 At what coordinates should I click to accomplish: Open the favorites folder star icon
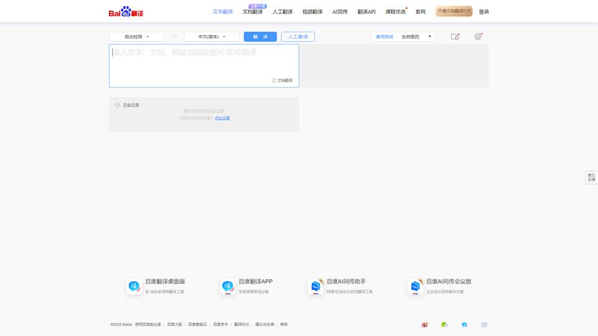[x=455, y=37]
